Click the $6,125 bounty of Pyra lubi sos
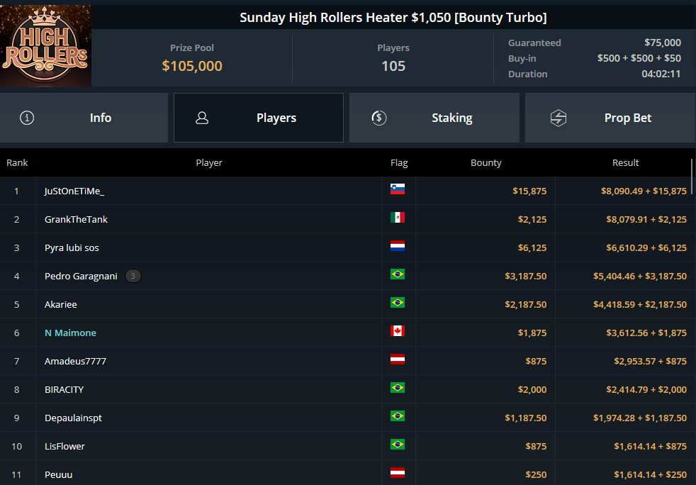Viewport: 696px width, 485px height. coord(532,248)
